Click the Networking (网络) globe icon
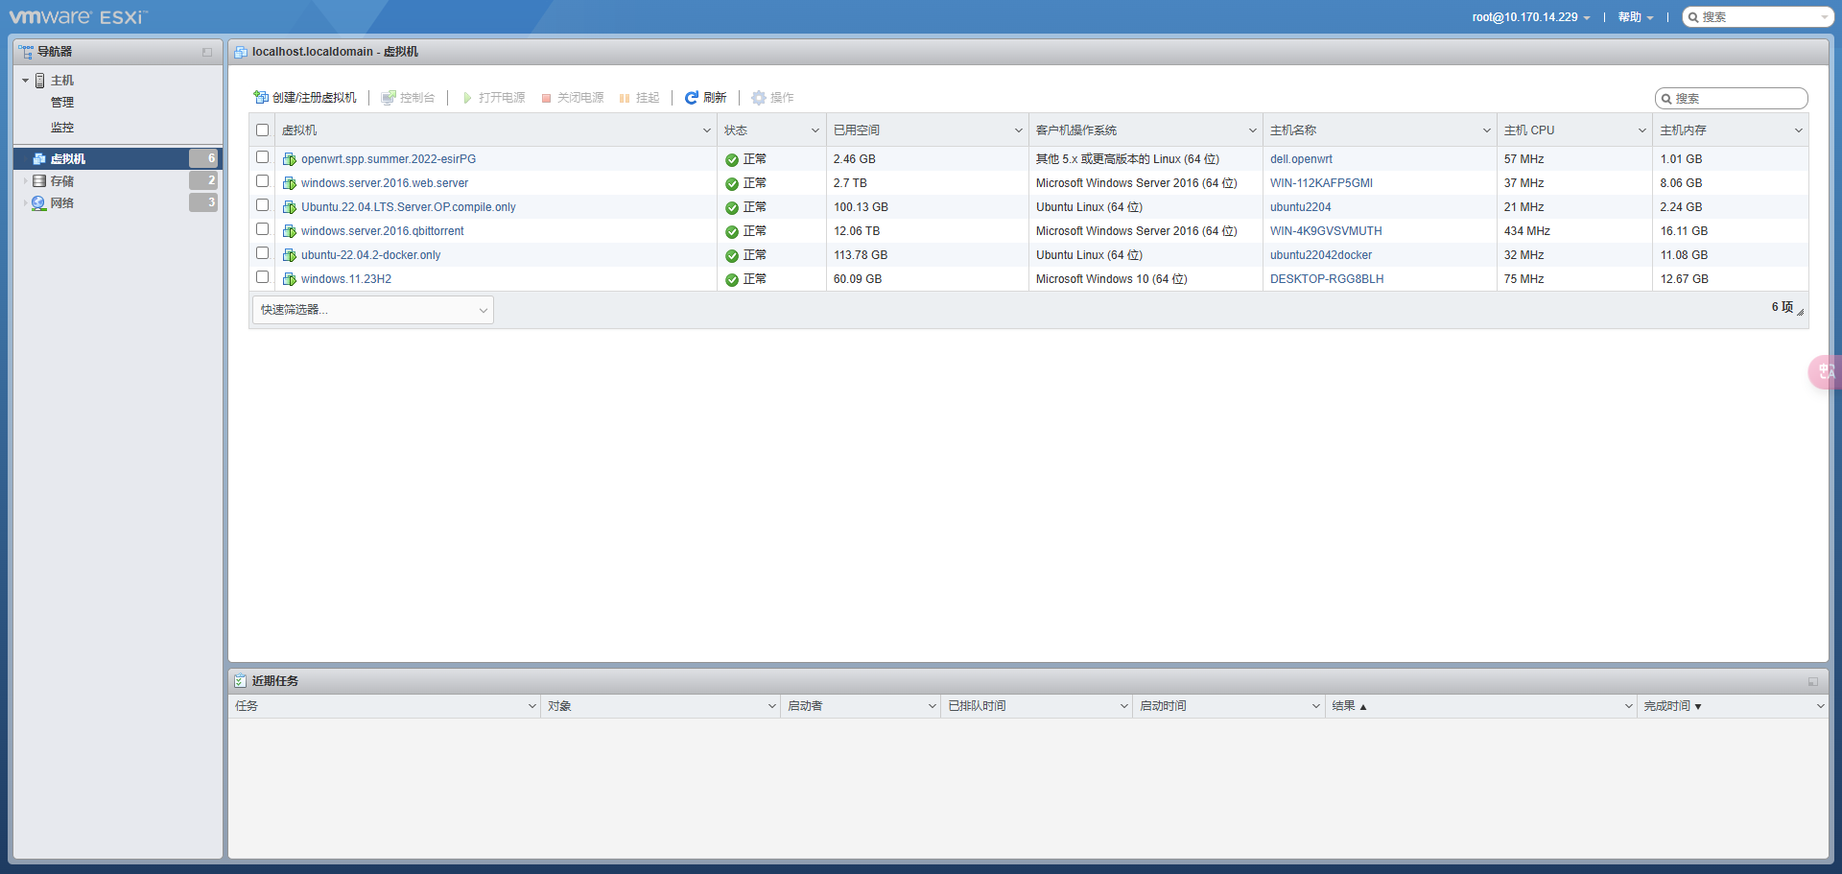Screen dimensions: 1842x874 (x=39, y=203)
